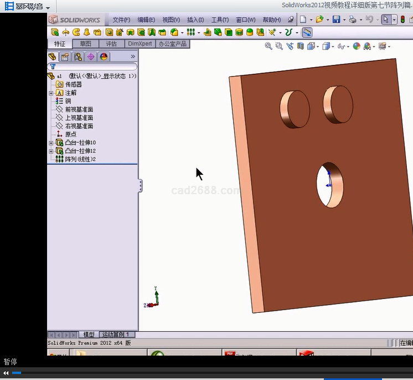Open the DimXpertManager crosshair tab icon
The width and height of the screenshot is (413, 380).
(x=91, y=57)
